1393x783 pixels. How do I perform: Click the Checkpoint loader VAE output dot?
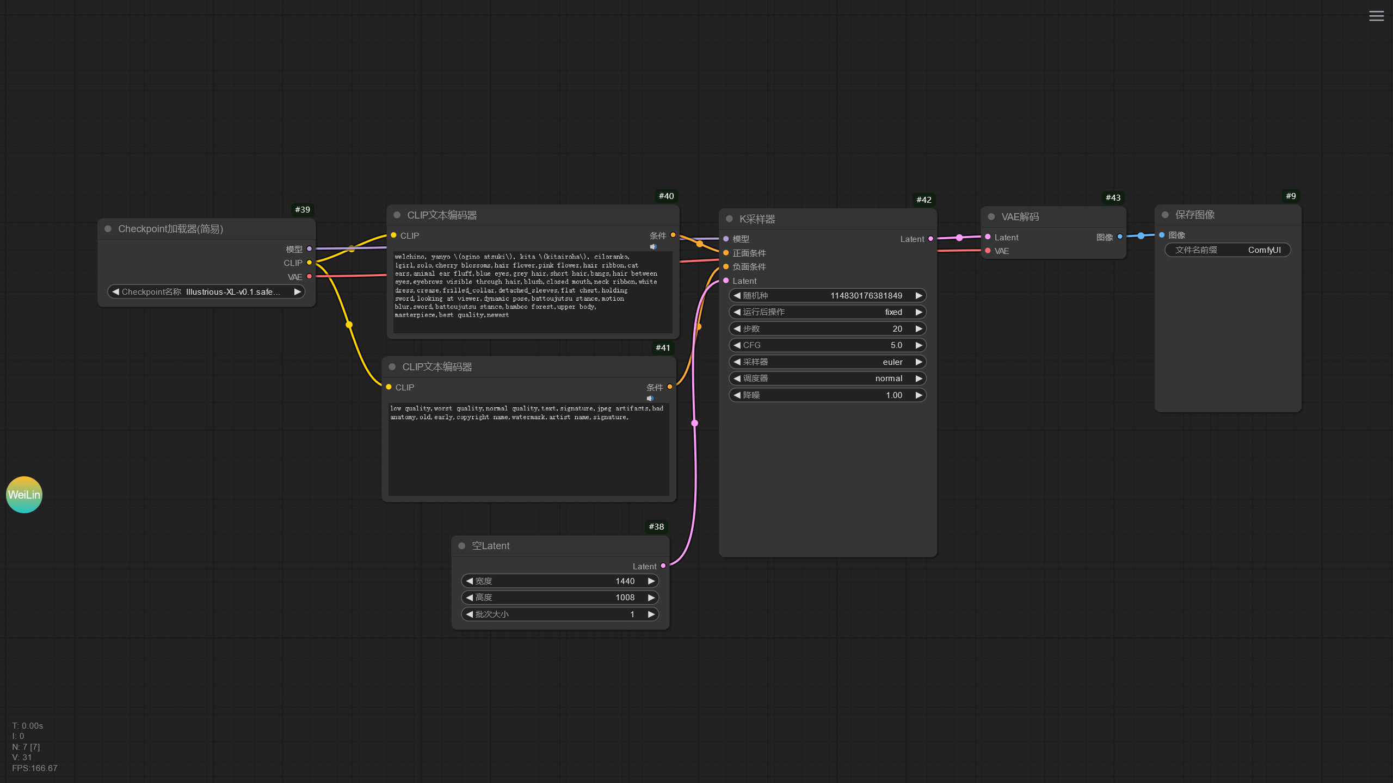point(309,277)
